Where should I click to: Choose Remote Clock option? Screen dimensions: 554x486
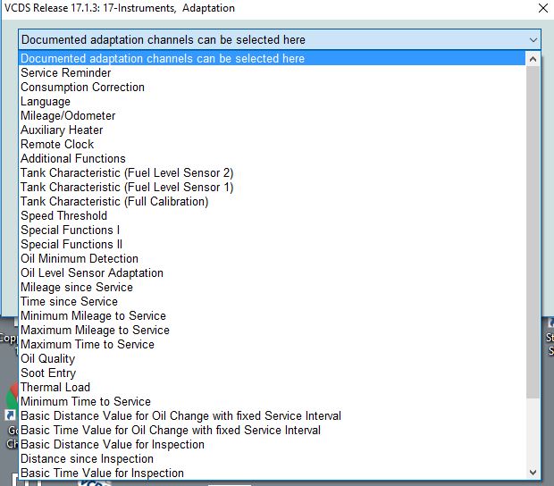57,145
